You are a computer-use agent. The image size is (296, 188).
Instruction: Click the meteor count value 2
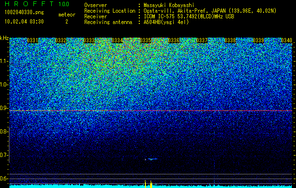point(67,22)
